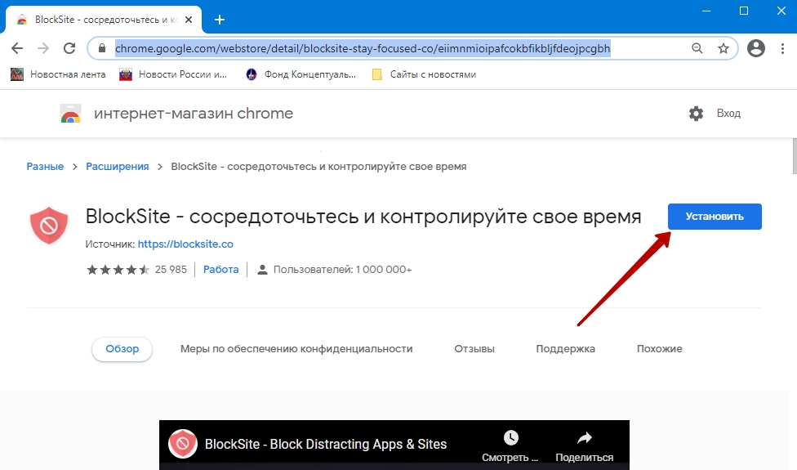This screenshot has height=470, width=797.
Task: Click the Поделиться share arrow on video
Action: (584, 438)
